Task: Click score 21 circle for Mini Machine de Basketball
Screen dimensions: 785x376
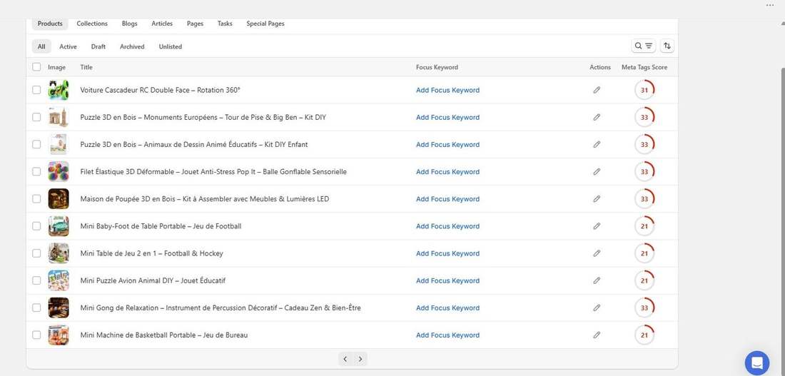Action: pyautogui.click(x=644, y=335)
